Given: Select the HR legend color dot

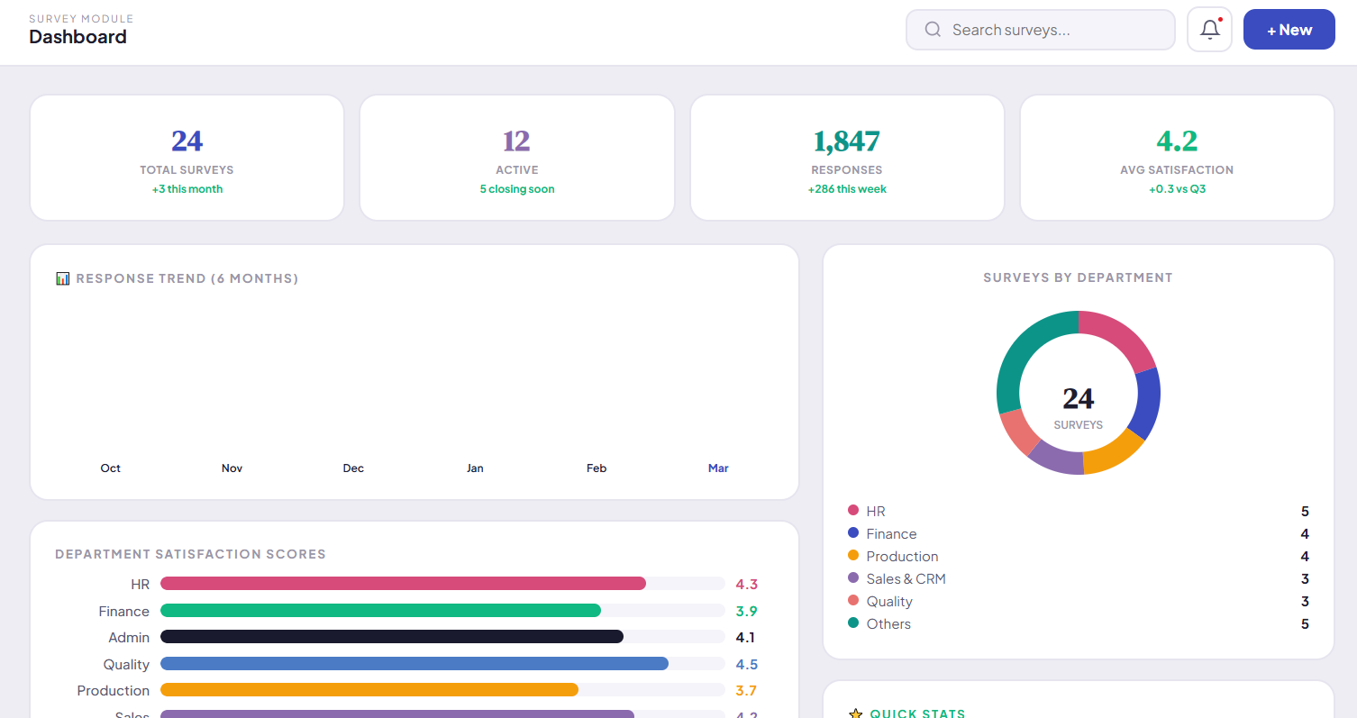Looking at the screenshot, I should click(853, 511).
